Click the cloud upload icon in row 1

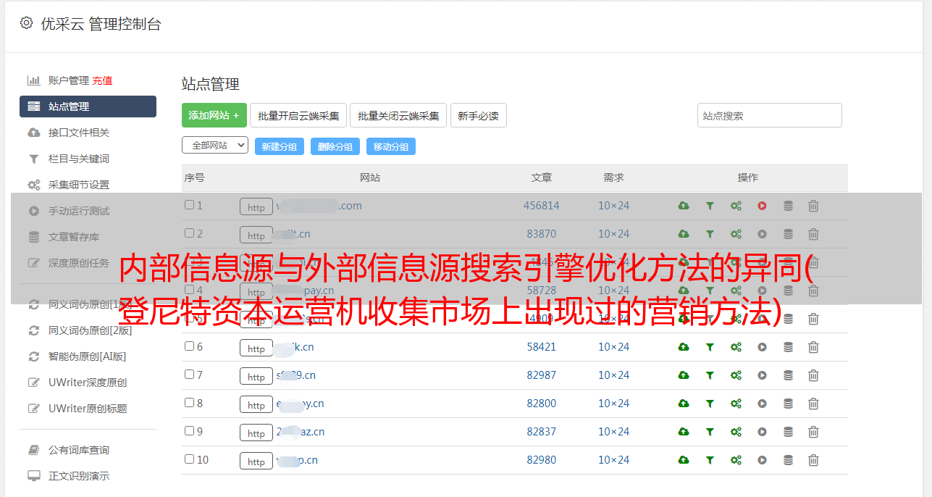click(684, 206)
